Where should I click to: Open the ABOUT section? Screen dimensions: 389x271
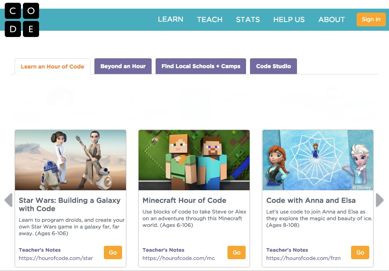331,19
